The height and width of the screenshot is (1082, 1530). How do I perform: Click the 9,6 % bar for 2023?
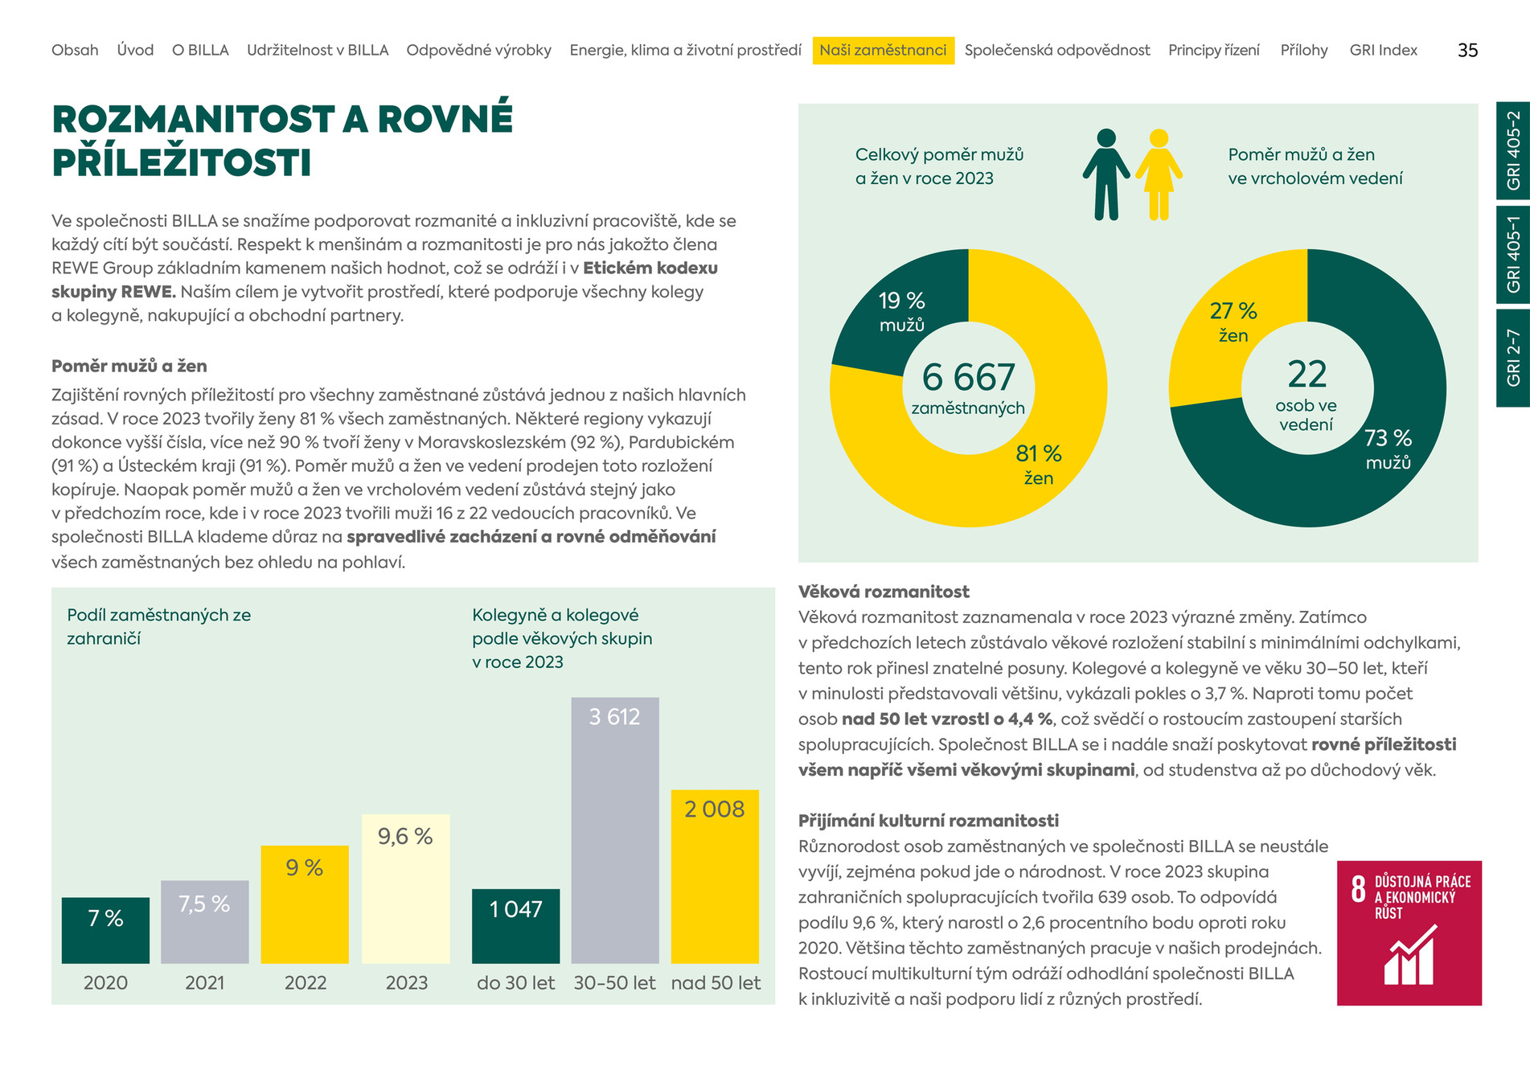coord(405,888)
